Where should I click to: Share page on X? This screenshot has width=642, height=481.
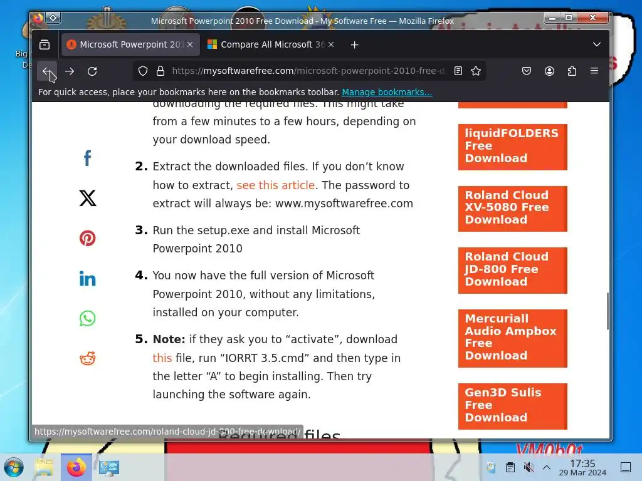click(x=88, y=199)
